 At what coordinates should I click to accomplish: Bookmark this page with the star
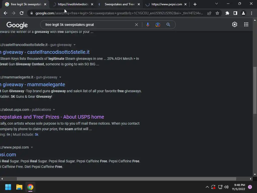(217, 13)
